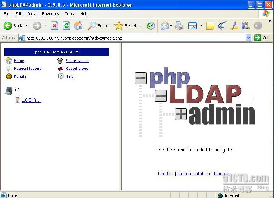Go to the browser home page icon

[78, 26]
